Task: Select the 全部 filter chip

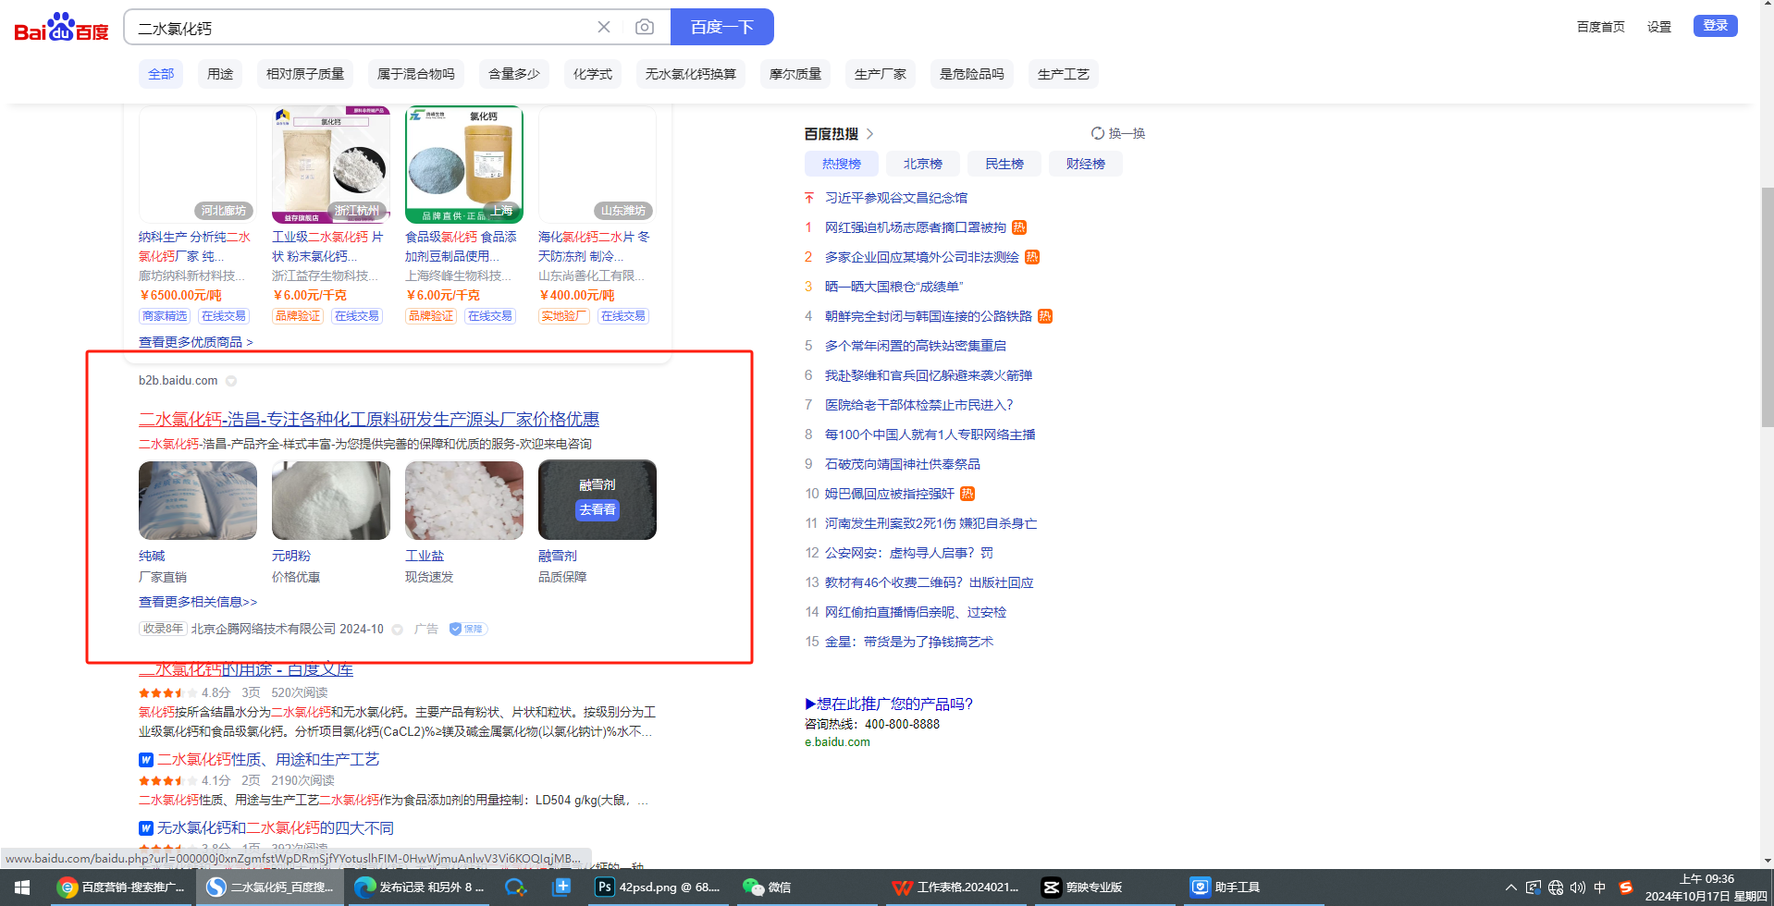Action: click(x=161, y=74)
